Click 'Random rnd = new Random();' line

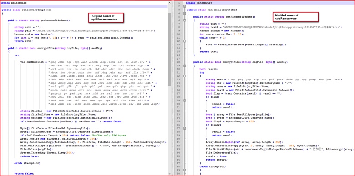click(x=34, y=34)
